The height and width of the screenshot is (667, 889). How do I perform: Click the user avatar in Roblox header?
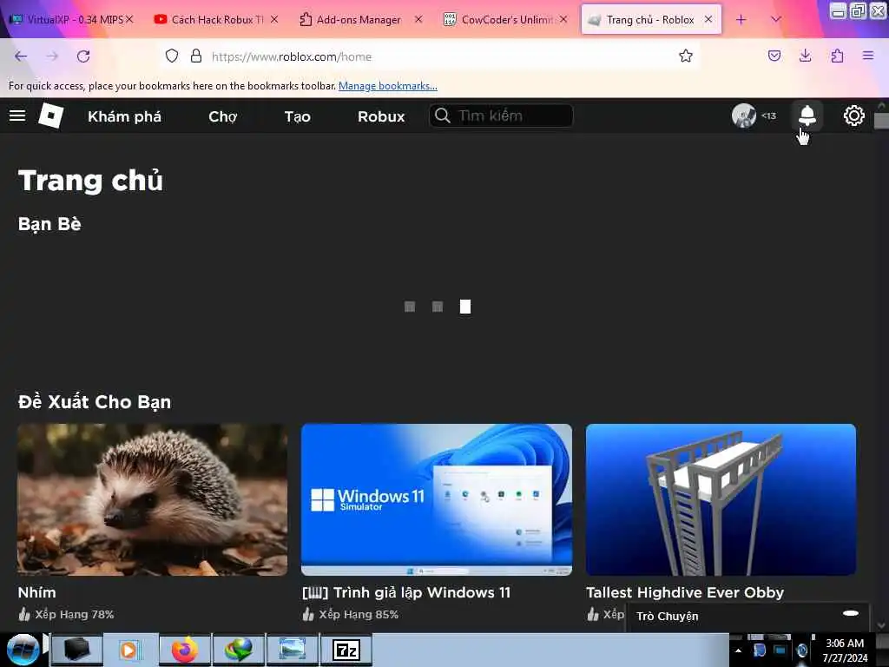(x=744, y=116)
